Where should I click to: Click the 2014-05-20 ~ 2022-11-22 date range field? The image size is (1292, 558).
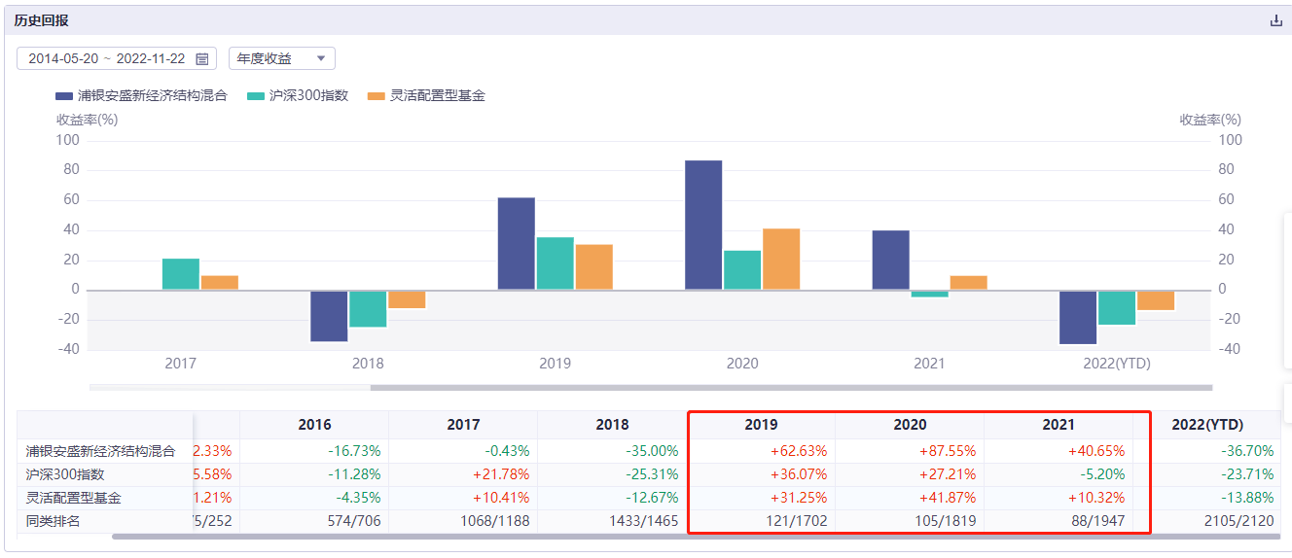point(107,58)
